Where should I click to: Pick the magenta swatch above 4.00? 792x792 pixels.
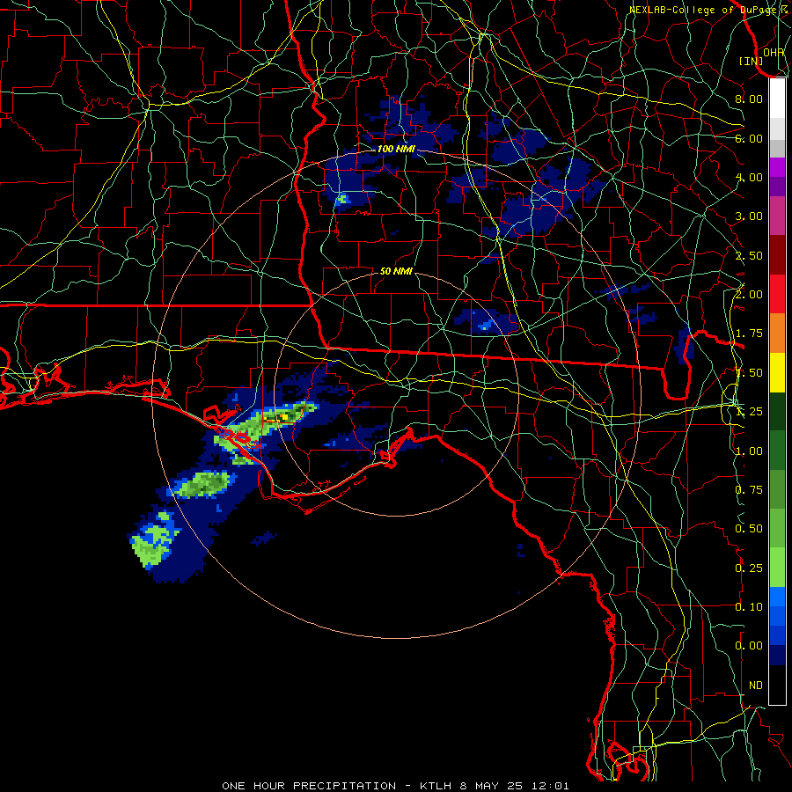(777, 167)
